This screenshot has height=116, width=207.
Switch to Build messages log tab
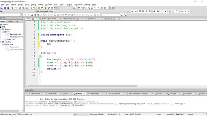pyautogui.click(x=94, y=94)
